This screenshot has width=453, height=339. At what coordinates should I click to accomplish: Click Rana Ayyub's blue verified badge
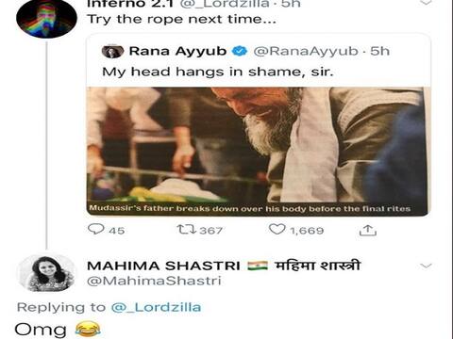click(x=240, y=51)
